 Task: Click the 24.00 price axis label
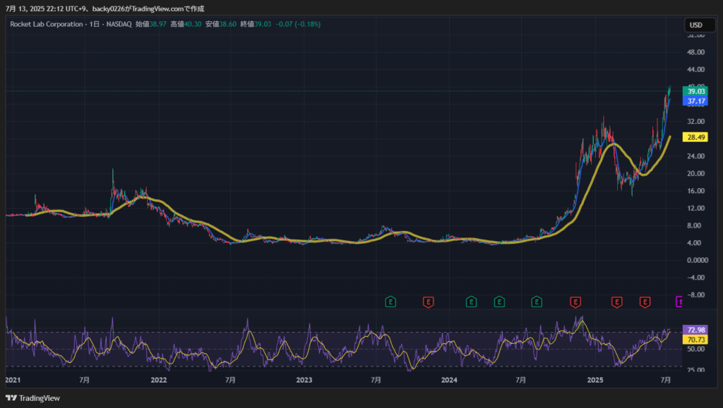tap(695, 156)
